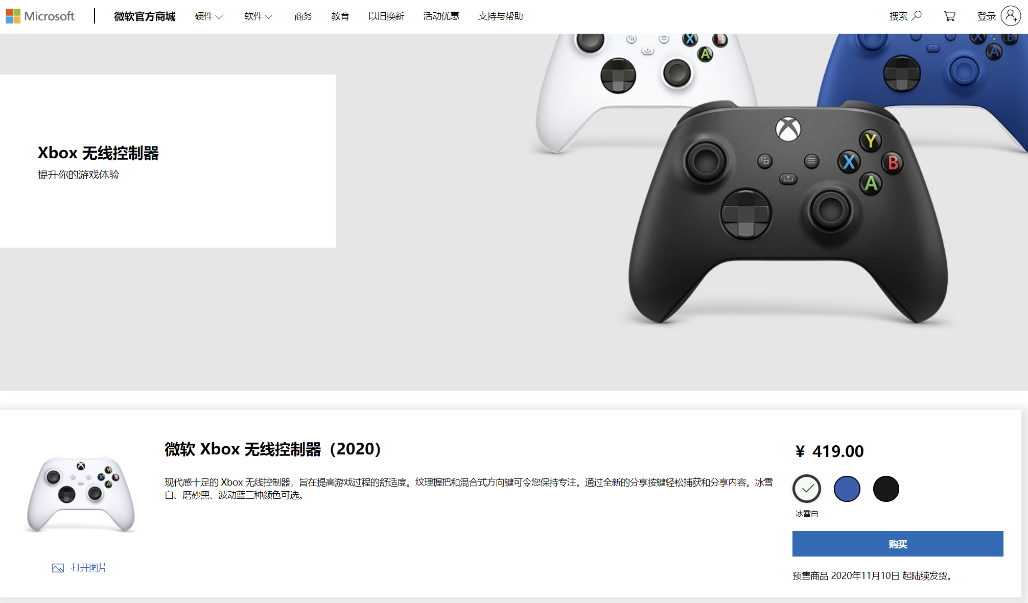This screenshot has width=1028, height=603.
Task: Click the white controller product thumbnail
Action: [81, 494]
